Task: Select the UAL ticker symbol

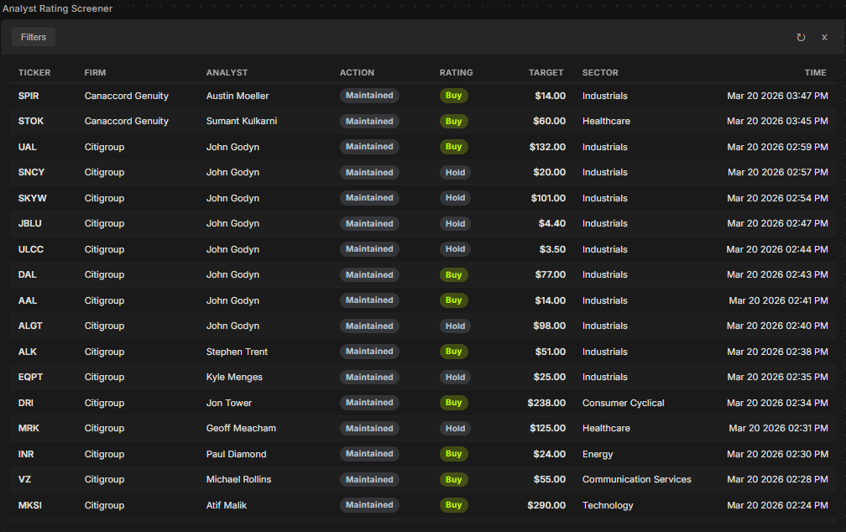Action: (28, 147)
